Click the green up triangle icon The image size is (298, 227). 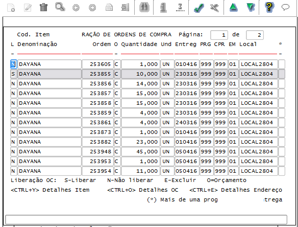tap(233, 8)
